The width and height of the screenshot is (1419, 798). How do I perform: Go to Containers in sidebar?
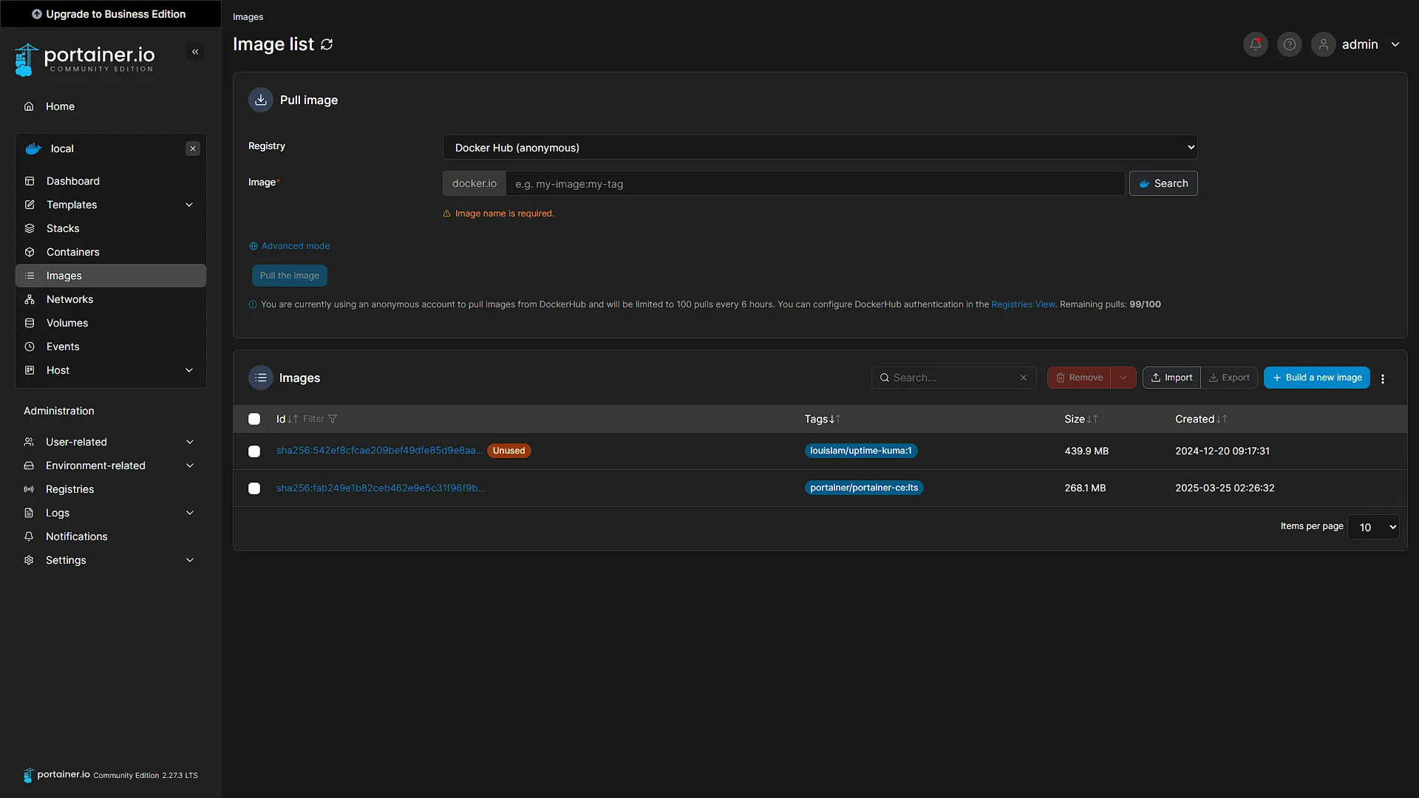click(111, 252)
